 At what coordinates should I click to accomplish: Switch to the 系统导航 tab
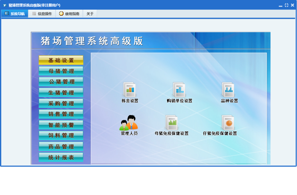coord(15,13)
